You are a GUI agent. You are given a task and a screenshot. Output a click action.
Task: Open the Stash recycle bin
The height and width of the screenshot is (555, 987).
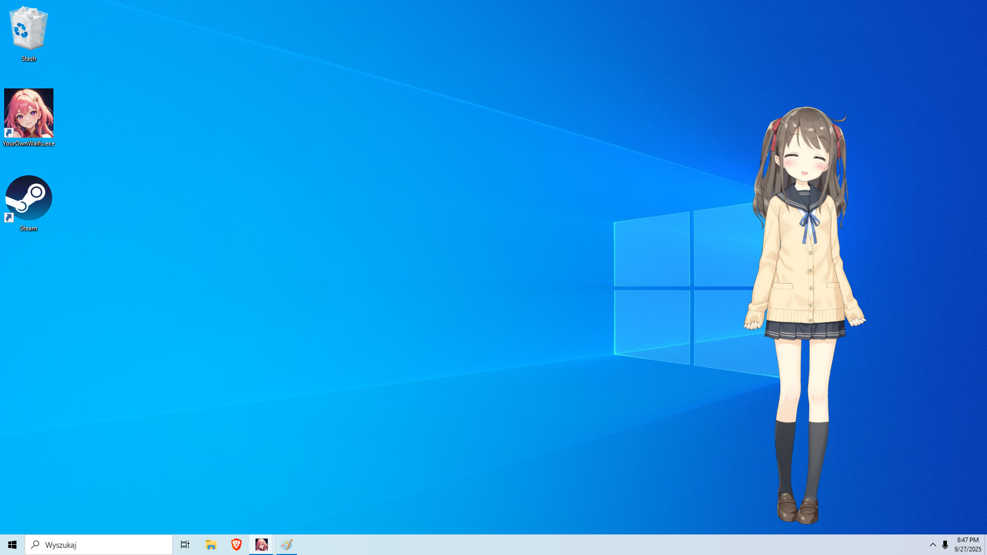click(x=28, y=31)
